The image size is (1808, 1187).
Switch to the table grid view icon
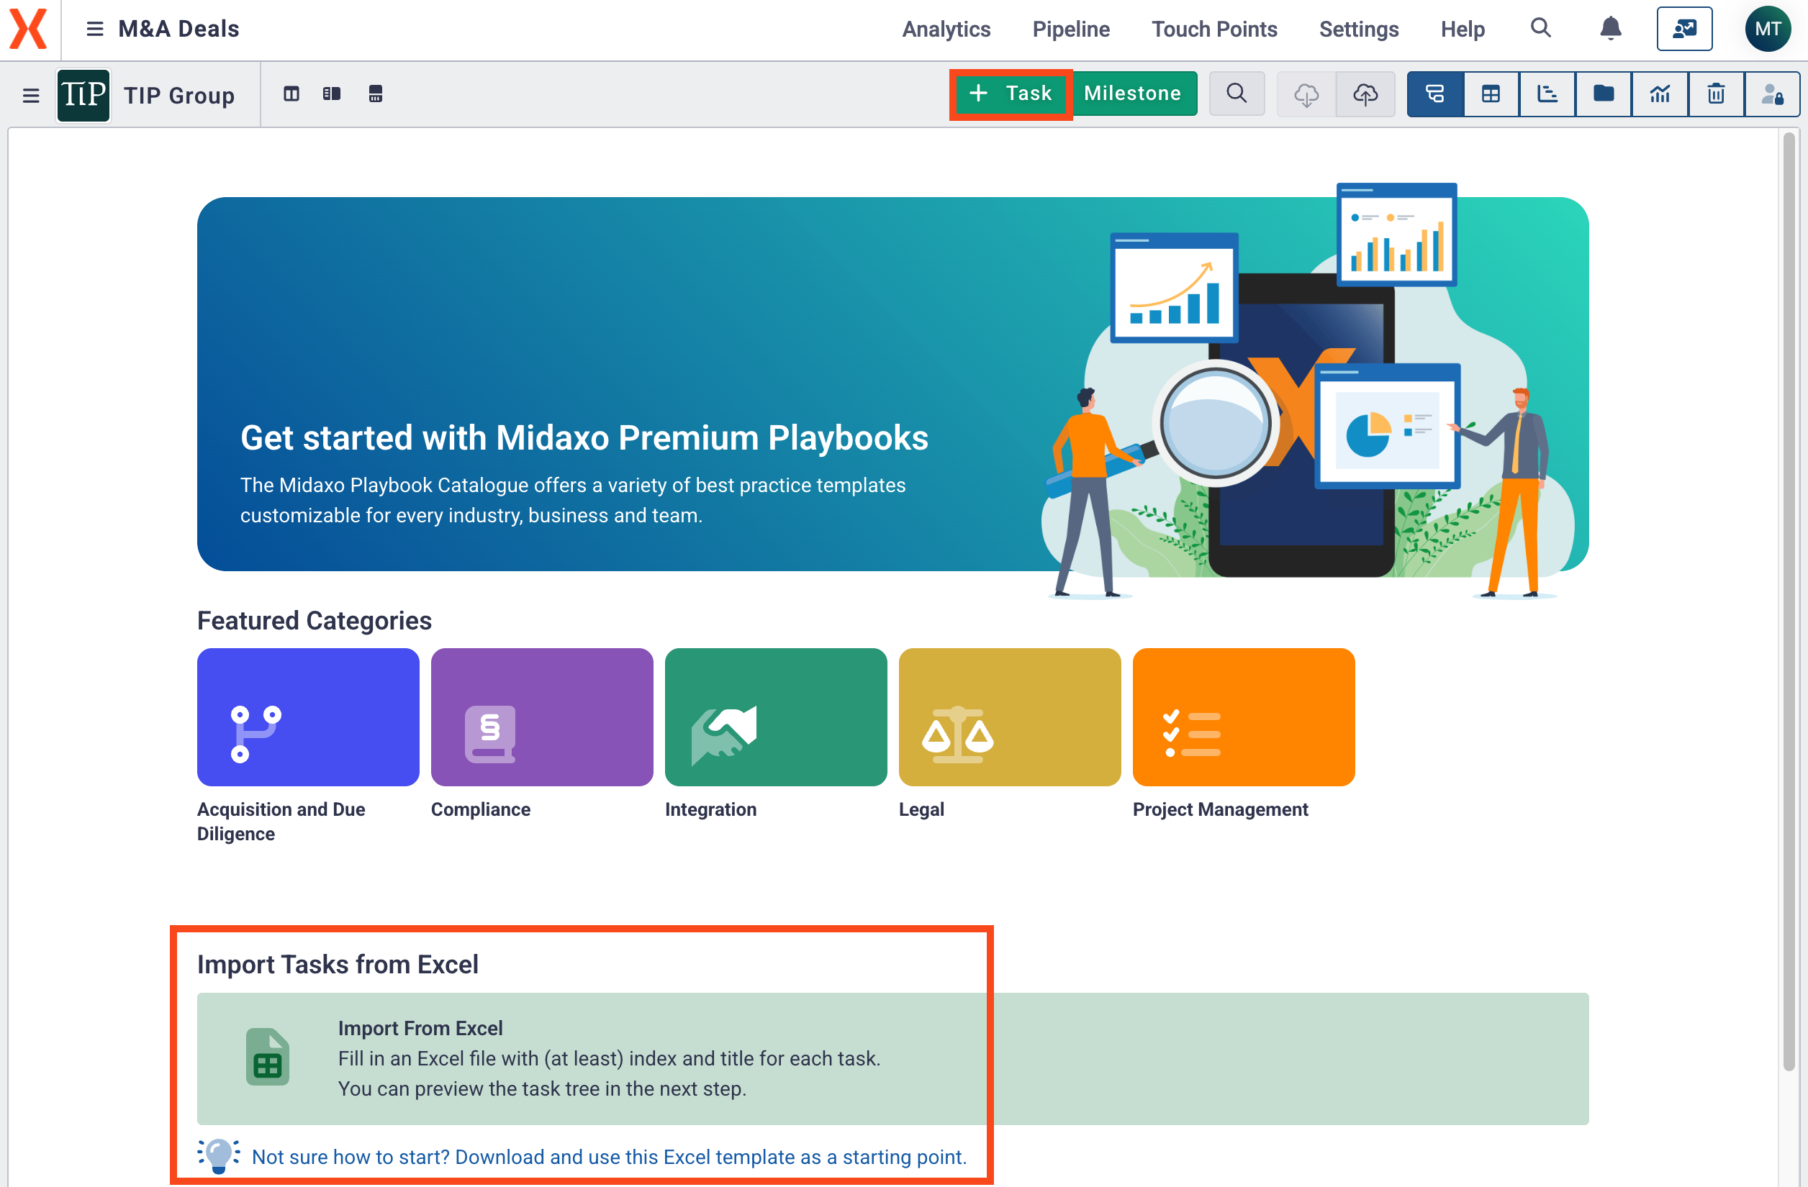[1491, 94]
